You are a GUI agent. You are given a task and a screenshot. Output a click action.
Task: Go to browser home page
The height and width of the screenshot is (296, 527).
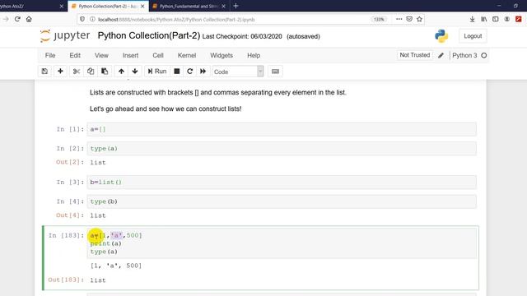pos(29,19)
